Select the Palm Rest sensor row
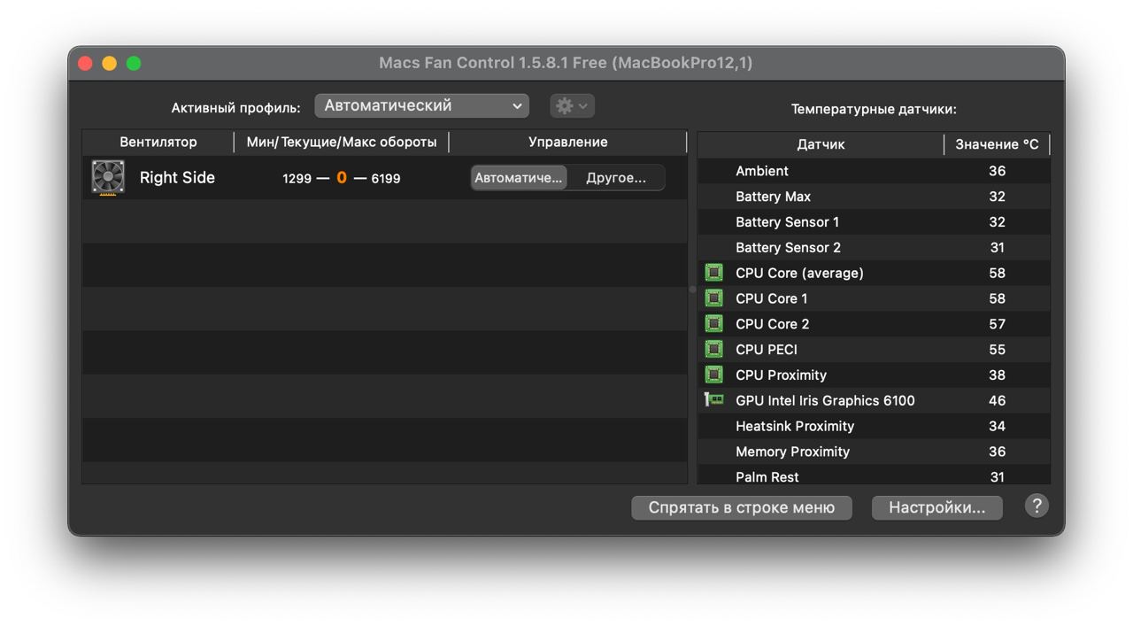The width and height of the screenshot is (1133, 626). (x=874, y=475)
